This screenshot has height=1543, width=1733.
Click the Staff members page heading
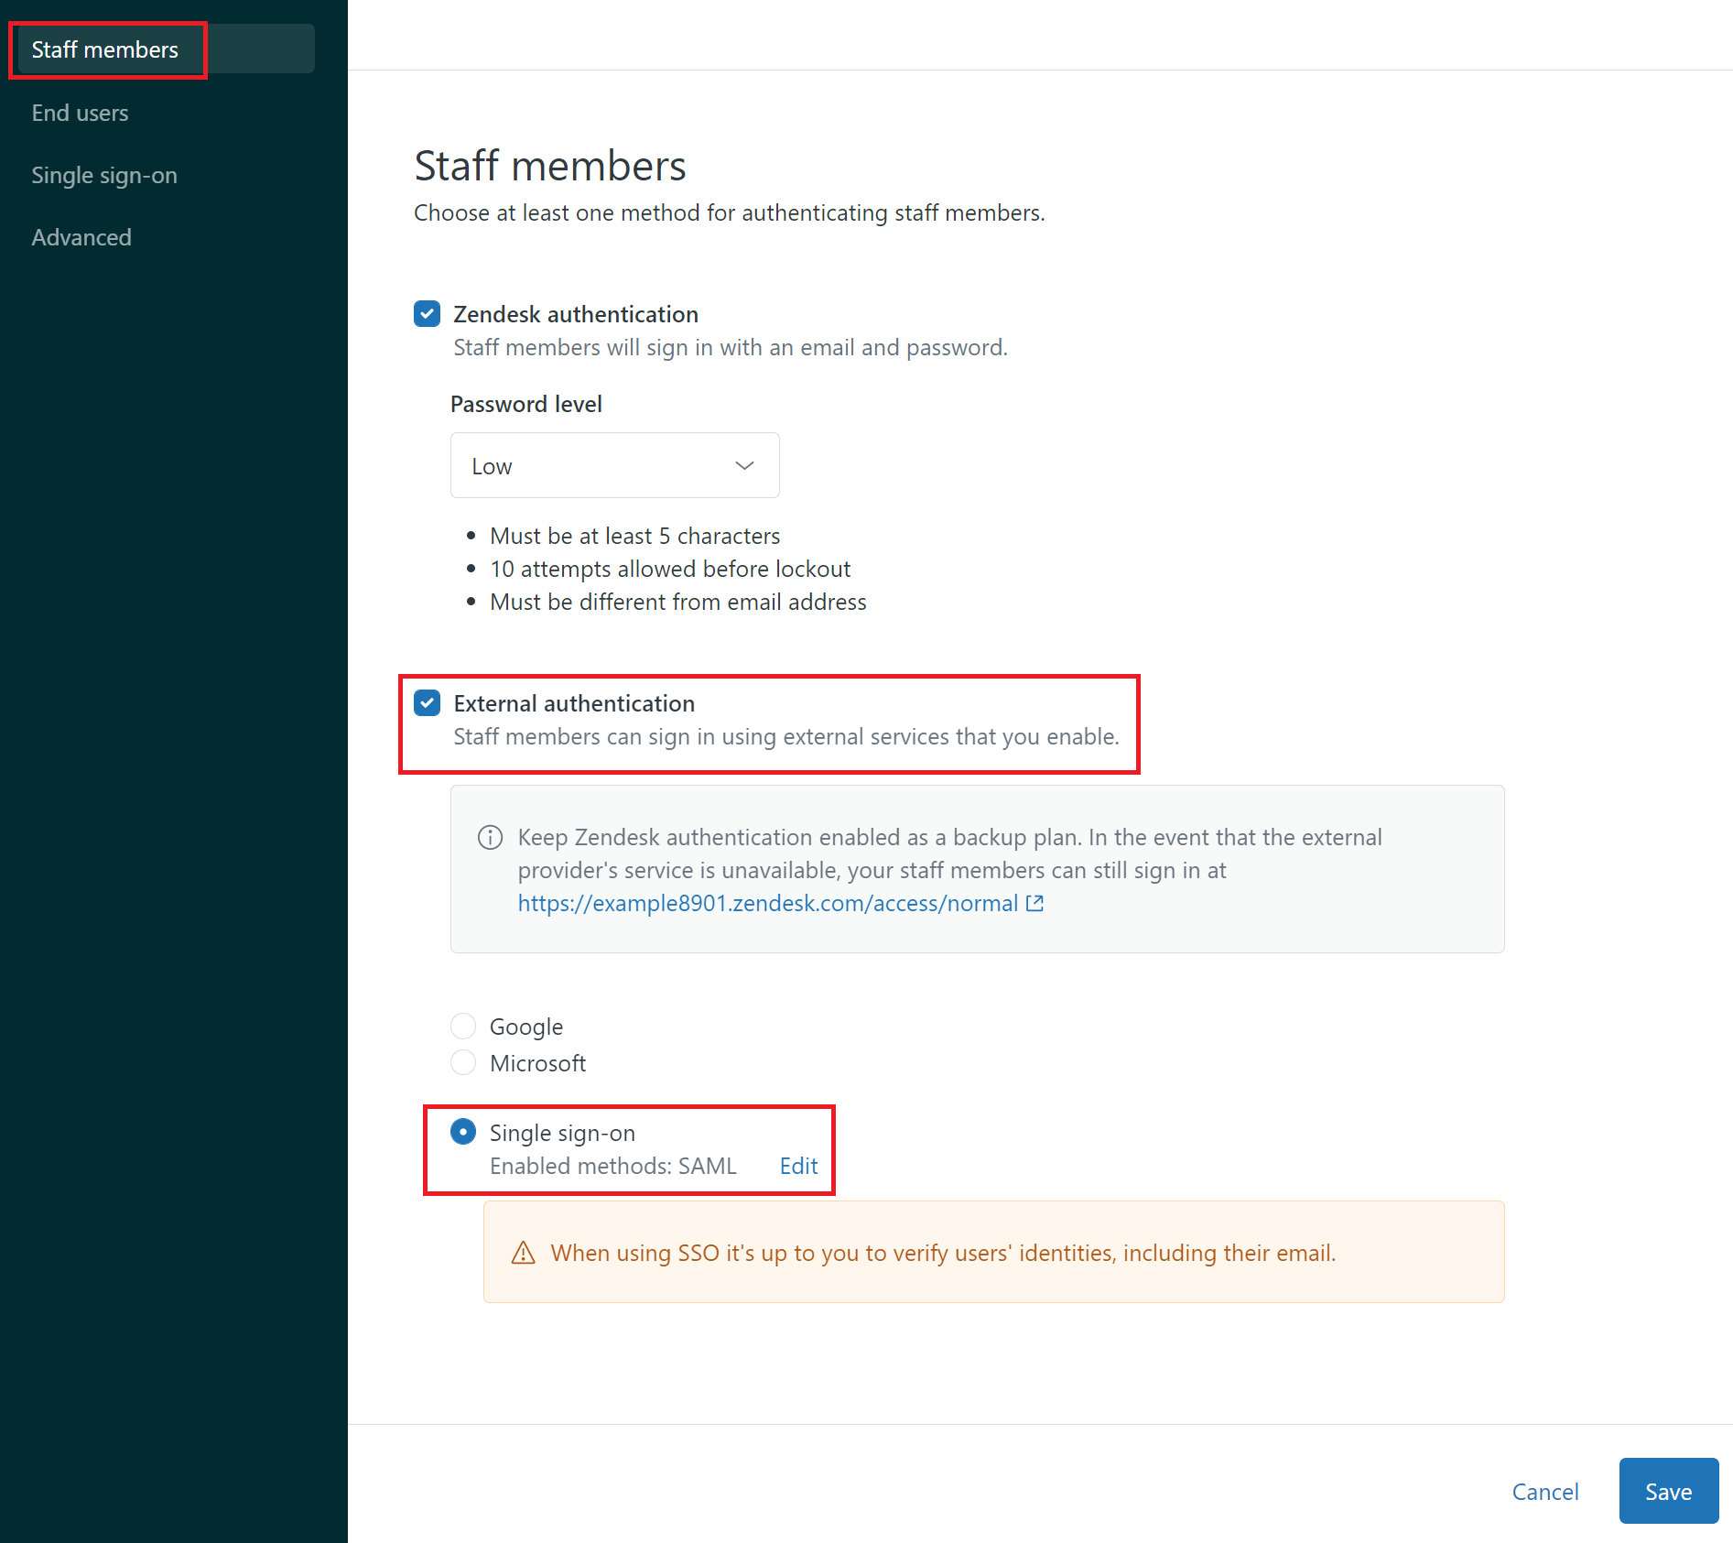[549, 166]
